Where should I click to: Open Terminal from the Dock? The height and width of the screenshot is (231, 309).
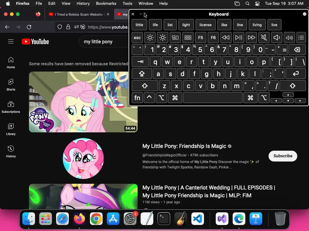(164, 219)
